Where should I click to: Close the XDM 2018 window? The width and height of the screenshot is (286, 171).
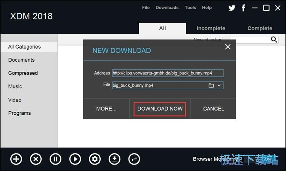(278, 8)
